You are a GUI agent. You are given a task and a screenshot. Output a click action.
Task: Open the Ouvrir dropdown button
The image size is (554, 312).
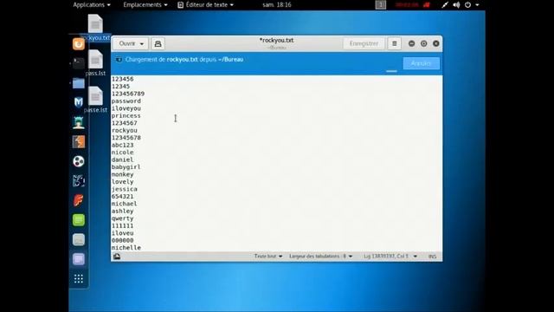tap(131, 43)
